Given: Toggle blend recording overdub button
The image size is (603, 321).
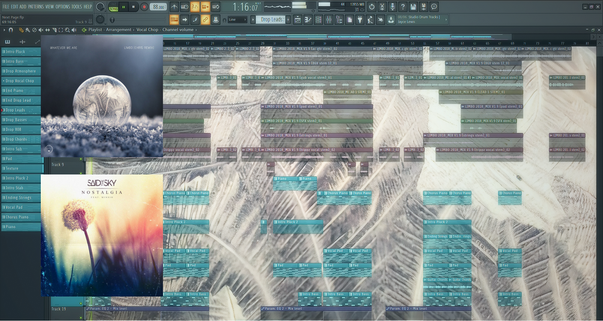Looking at the screenshot, I should coord(205,7).
